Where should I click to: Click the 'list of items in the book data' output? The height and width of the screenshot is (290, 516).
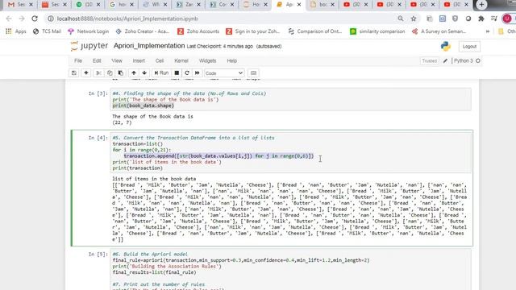(x=154, y=179)
